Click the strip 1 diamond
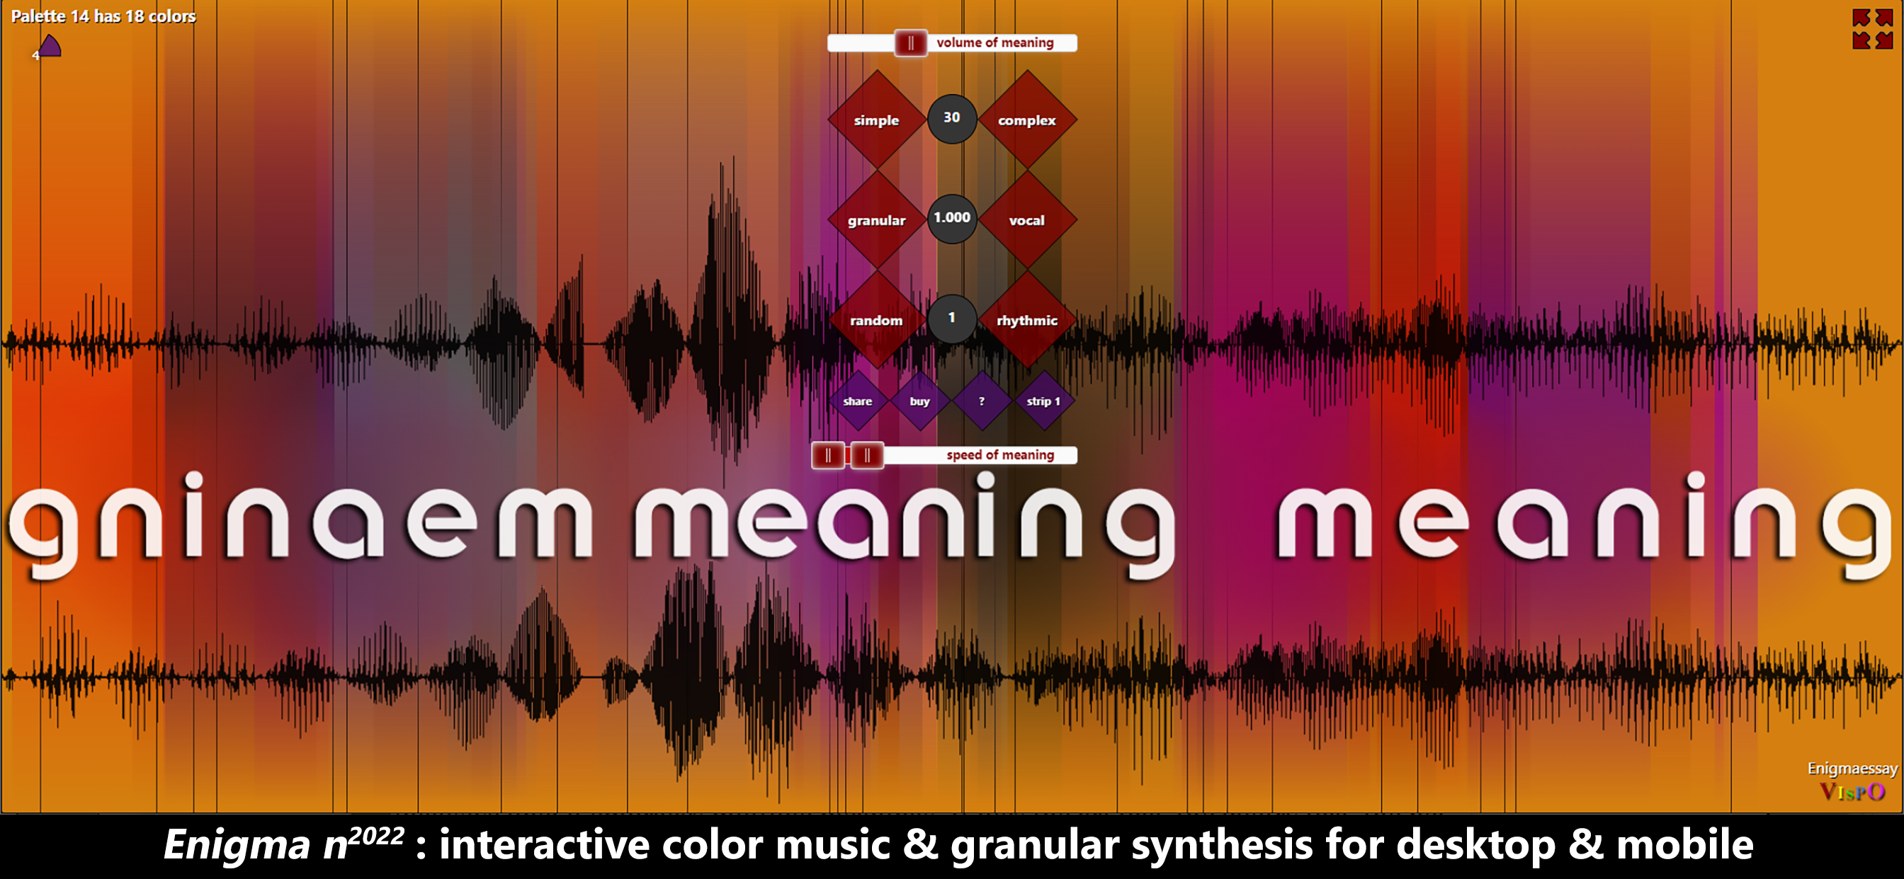The image size is (1904, 879). (x=1043, y=401)
